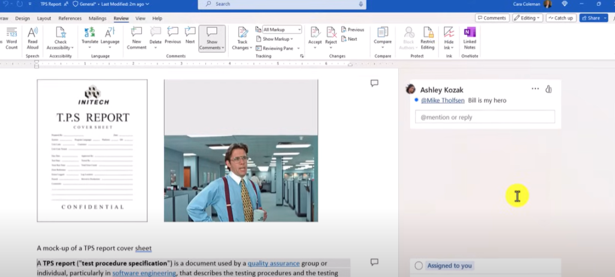
Task: Expand the Compare dropdown arrow
Action: click(x=383, y=48)
